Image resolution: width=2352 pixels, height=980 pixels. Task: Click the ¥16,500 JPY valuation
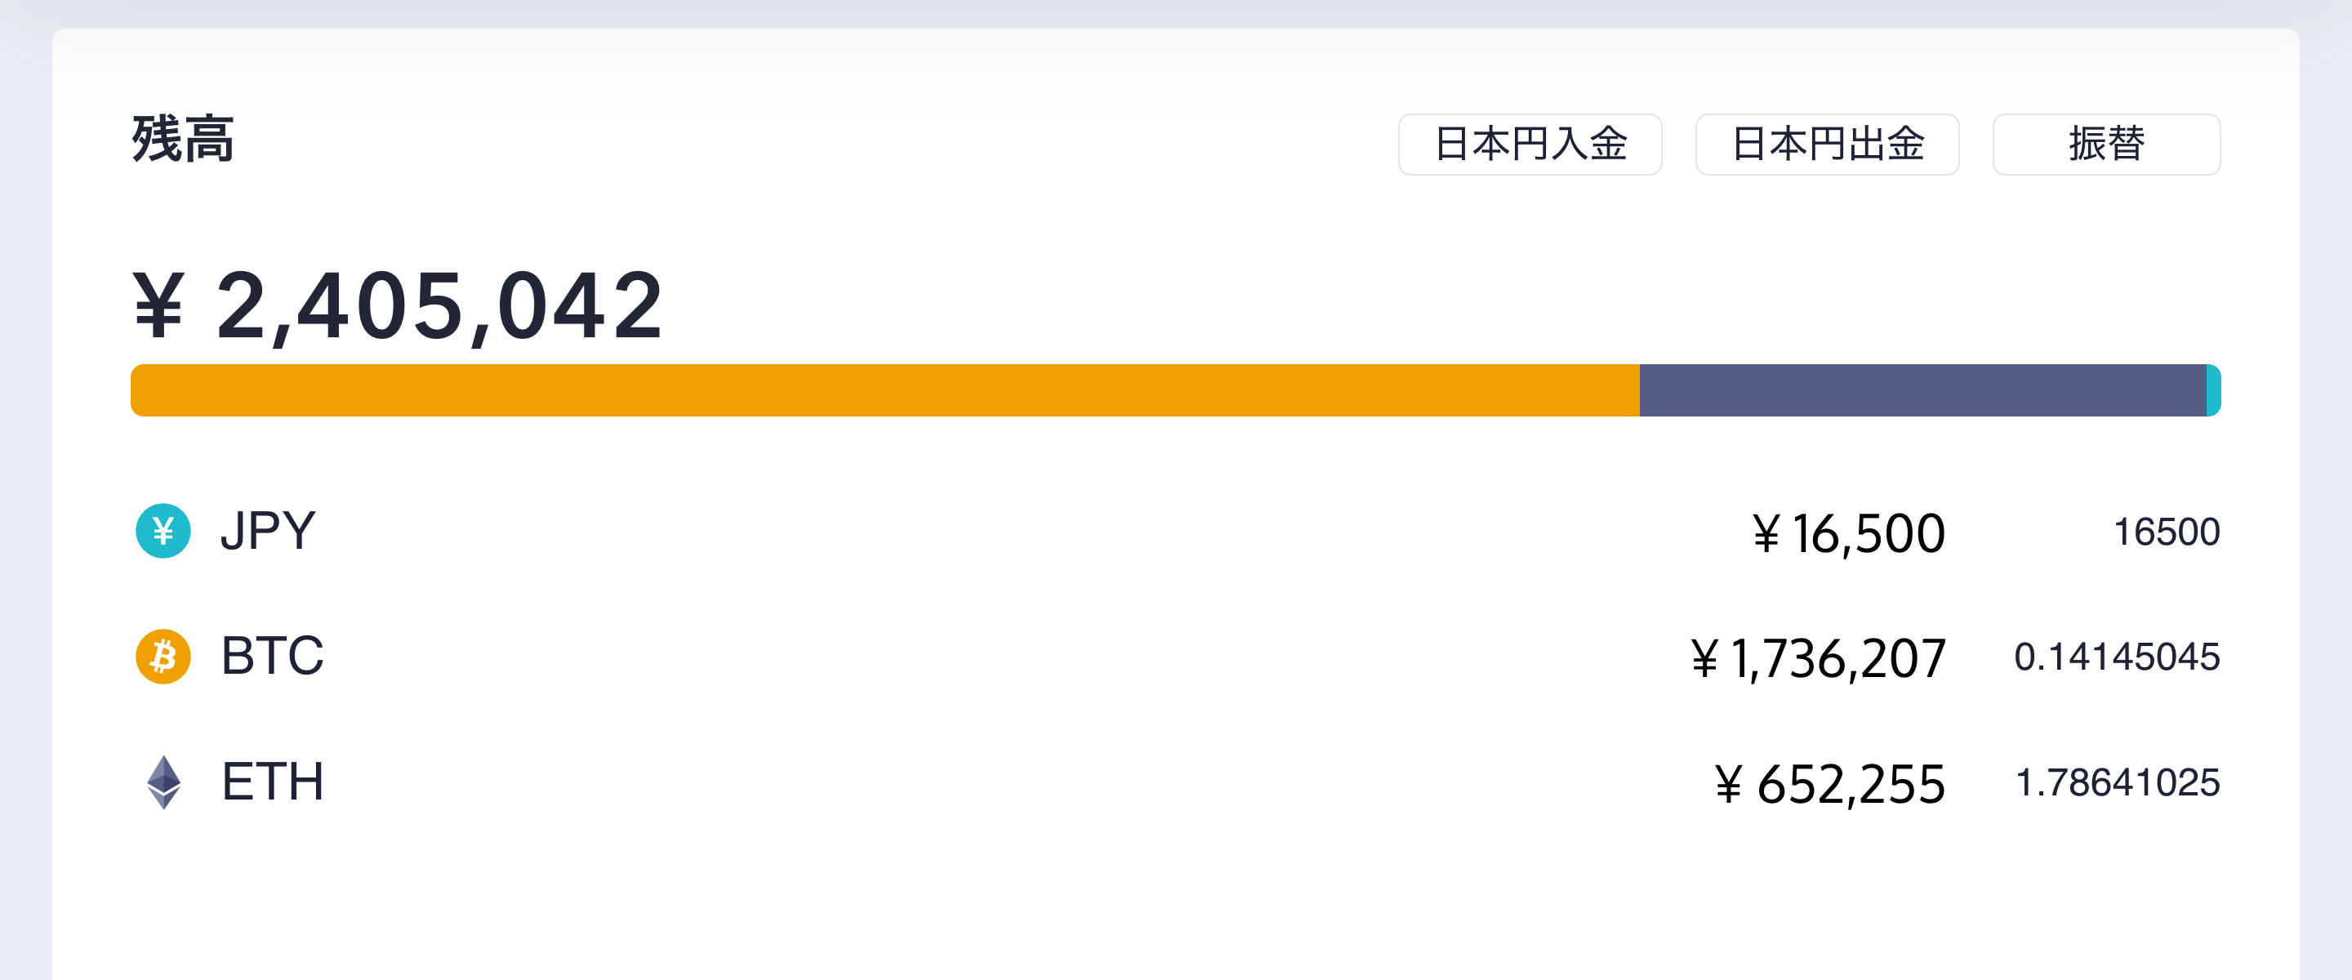coord(1849,533)
